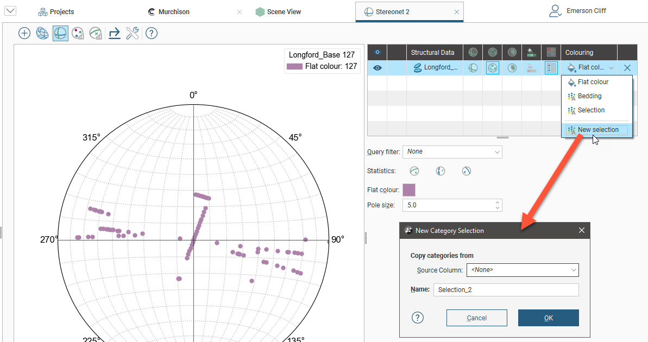Open the wrench and screwdriver settings tool
Viewport: 648px width, 342px height.
click(x=132, y=34)
